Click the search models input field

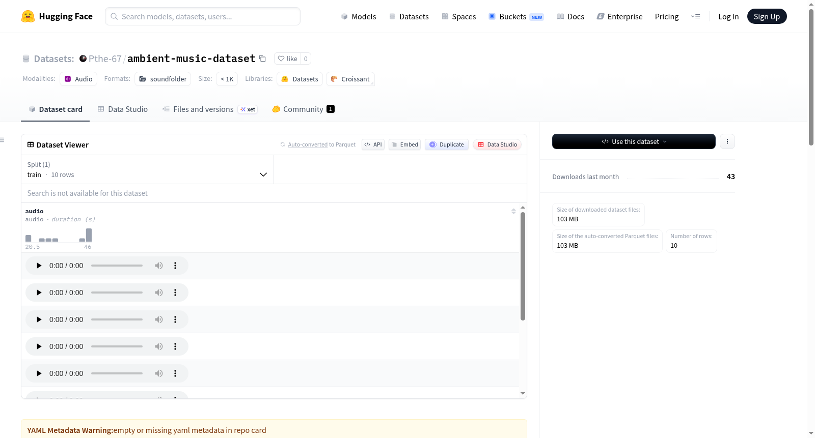pyautogui.click(x=203, y=16)
